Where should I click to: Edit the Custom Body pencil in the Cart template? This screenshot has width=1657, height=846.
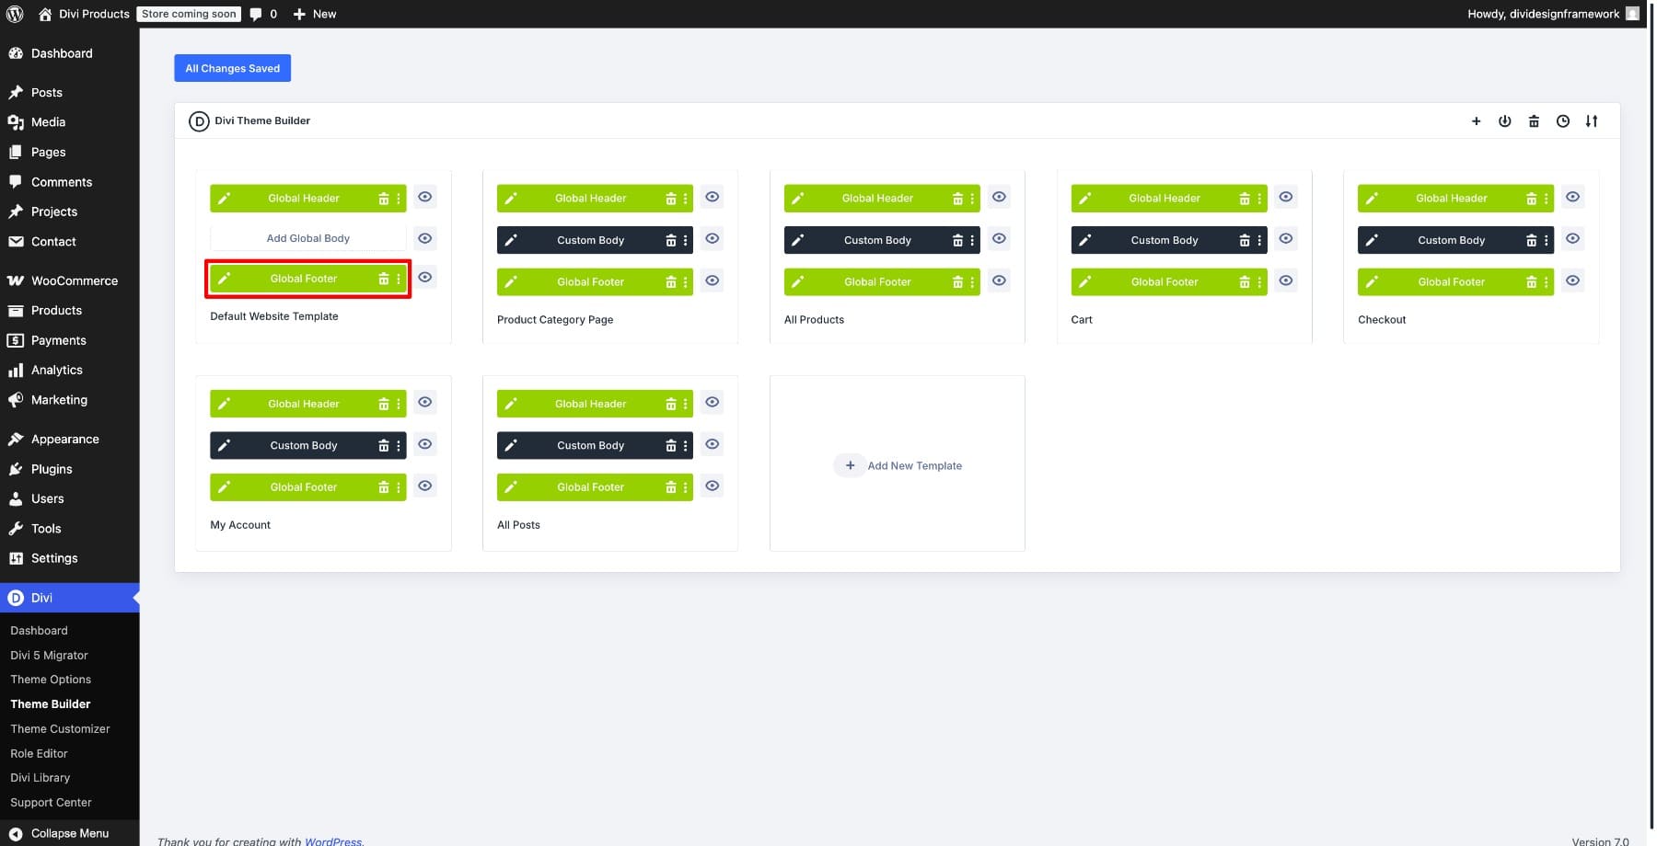(x=1085, y=240)
